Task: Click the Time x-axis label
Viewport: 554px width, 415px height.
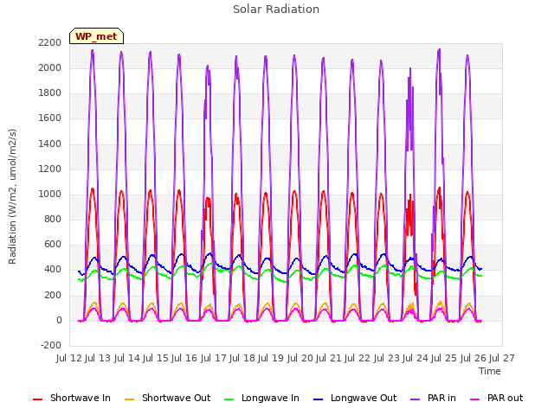Action: (490, 371)
